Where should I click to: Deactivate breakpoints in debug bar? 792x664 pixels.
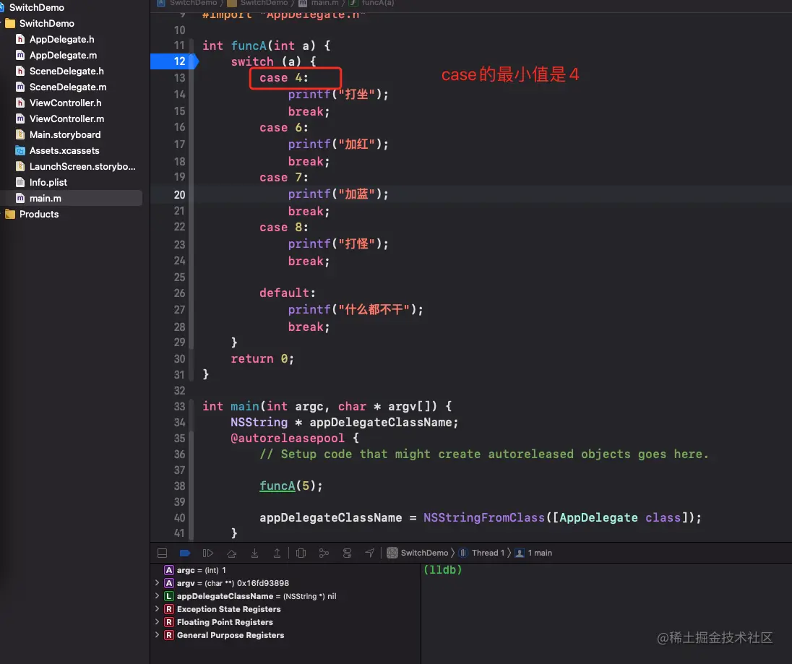(185, 553)
